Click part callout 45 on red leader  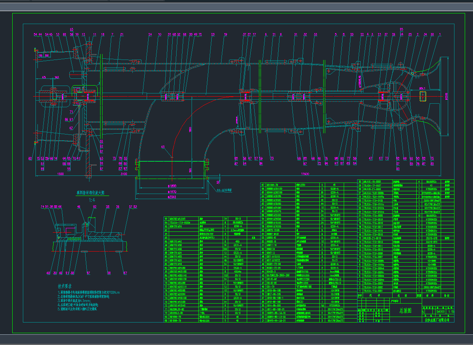click(163, 147)
